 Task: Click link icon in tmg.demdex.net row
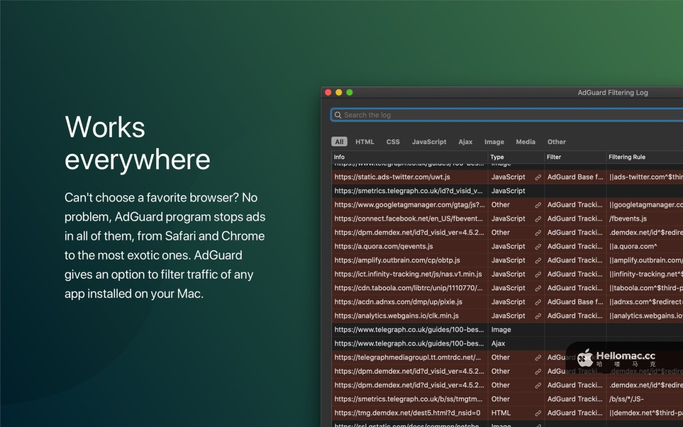pyautogui.click(x=538, y=413)
